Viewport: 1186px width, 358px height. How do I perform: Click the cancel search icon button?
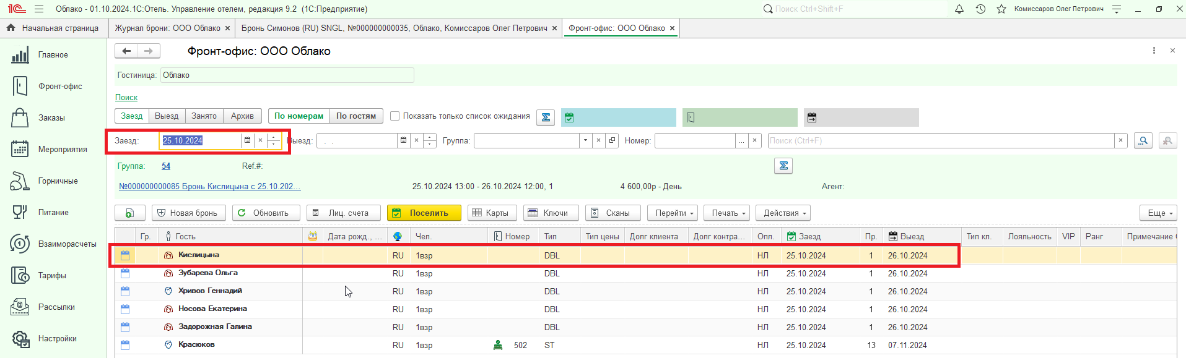pos(1167,141)
